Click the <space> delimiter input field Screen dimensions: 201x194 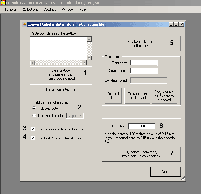[x=75, y=116]
